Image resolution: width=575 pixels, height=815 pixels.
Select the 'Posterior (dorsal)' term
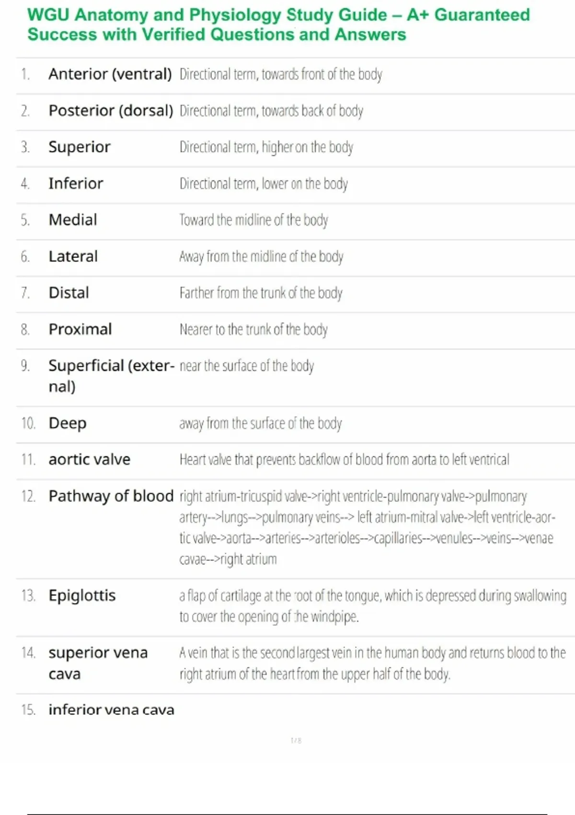click(x=110, y=111)
